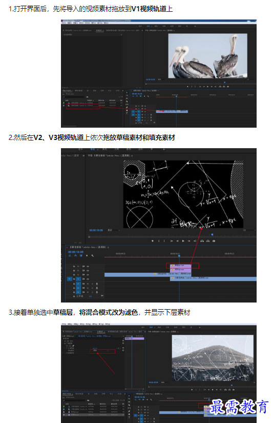Solo track A1 in step 2 image
The width and height of the screenshot is (273, 423).
pyautogui.click(x=92, y=284)
